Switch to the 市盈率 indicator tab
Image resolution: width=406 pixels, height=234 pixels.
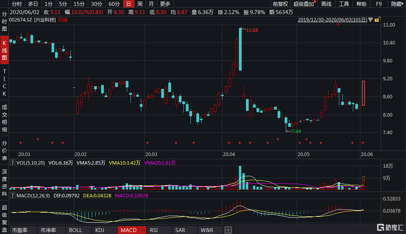[20, 230]
